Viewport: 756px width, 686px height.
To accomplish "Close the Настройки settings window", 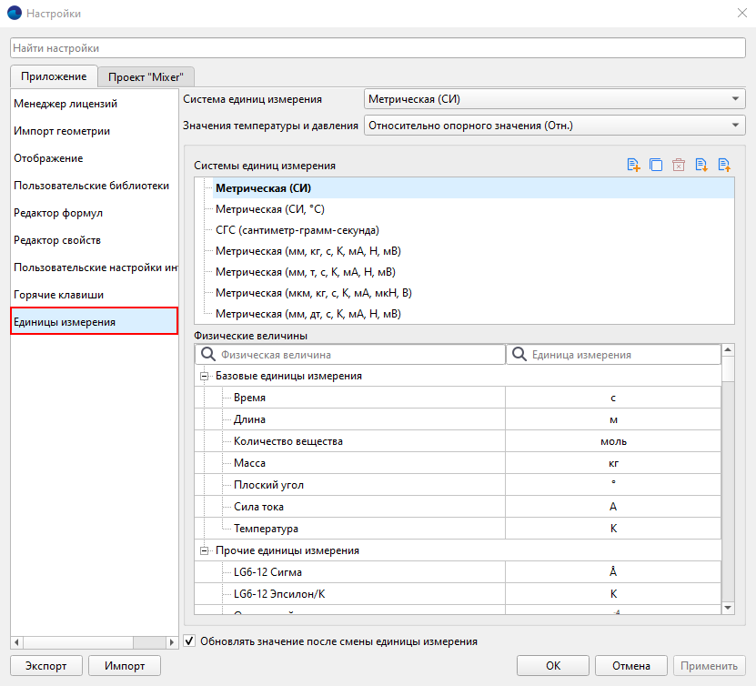I will point(740,13).
